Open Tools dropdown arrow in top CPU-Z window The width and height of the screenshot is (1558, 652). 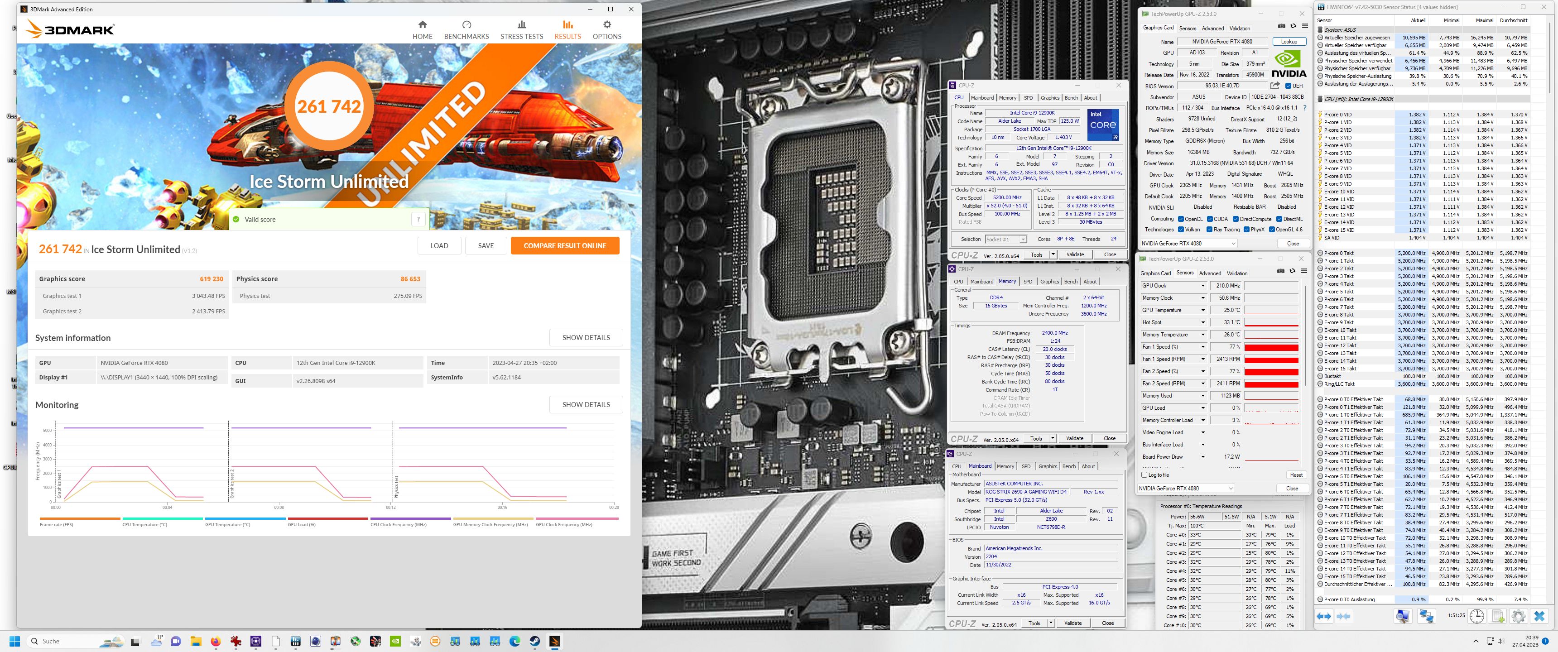point(1053,254)
